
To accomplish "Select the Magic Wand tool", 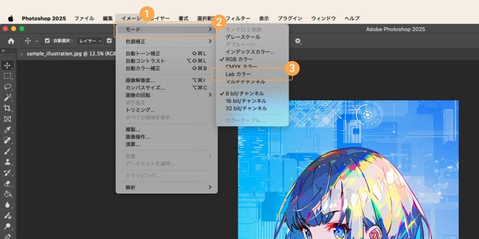I will point(7,98).
